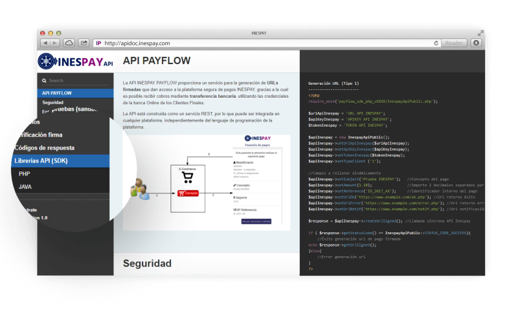This screenshot has width=518, height=317.
Task: Click the browser forward arrow
Action: click(55, 43)
